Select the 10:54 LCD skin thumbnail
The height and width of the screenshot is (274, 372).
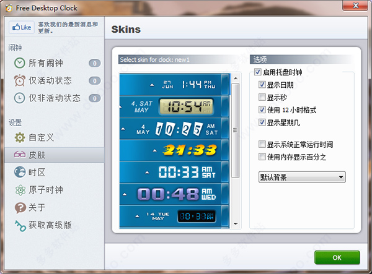[174, 106]
